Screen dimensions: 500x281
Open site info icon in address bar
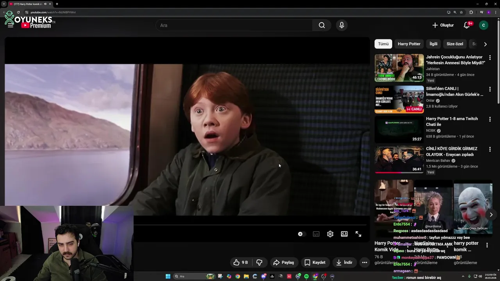tap(27, 12)
